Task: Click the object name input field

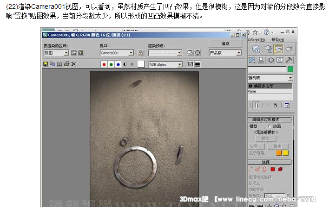Action: tap(267, 69)
